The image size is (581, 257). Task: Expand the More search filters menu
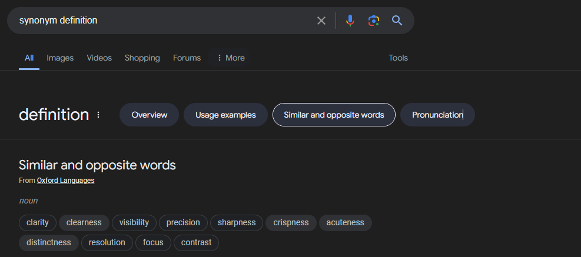coord(230,58)
